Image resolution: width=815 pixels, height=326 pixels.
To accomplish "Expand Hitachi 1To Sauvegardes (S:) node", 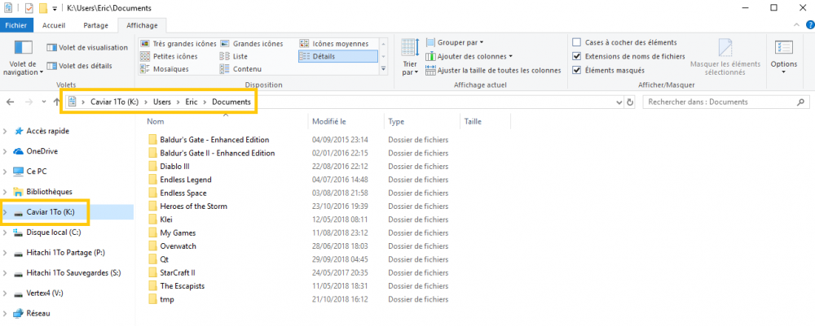I will coord(5,272).
